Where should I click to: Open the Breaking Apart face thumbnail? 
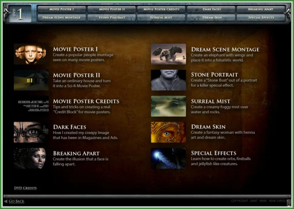click(x=31, y=158)
